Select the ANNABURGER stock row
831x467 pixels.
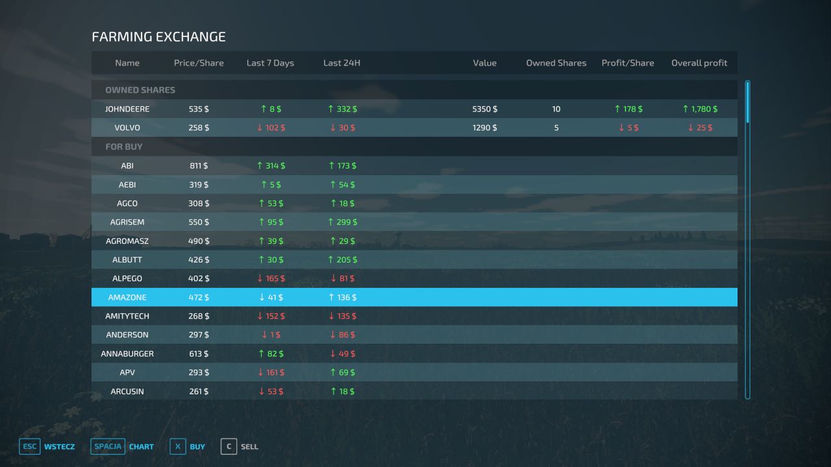tap(414, 353)
